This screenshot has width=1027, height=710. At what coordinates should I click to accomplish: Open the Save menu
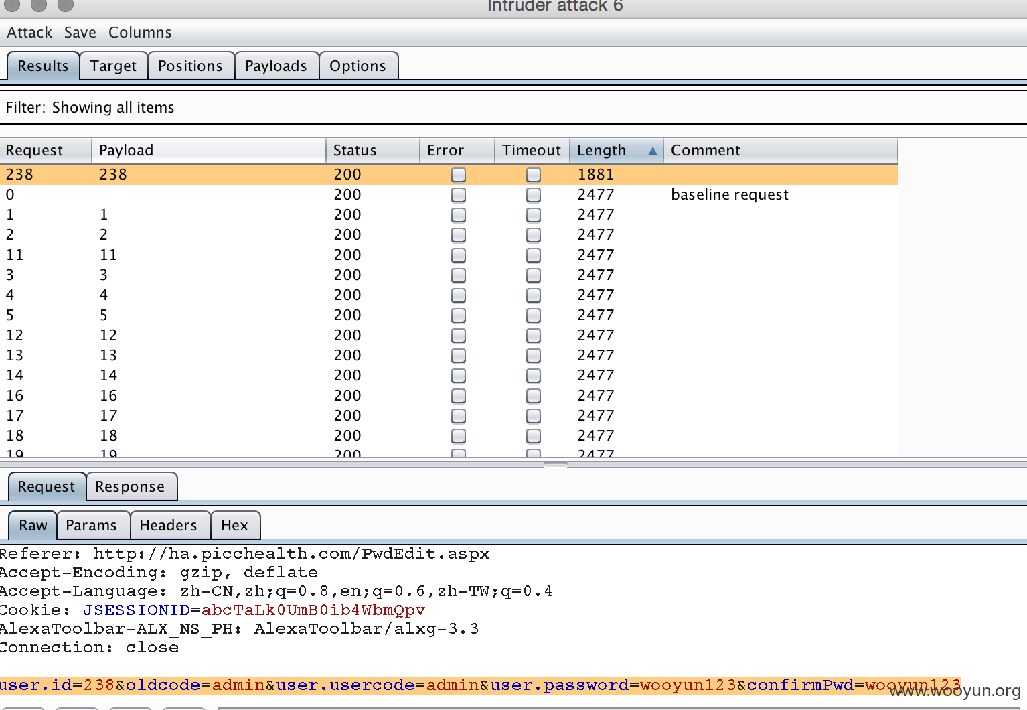pos(80,32)
